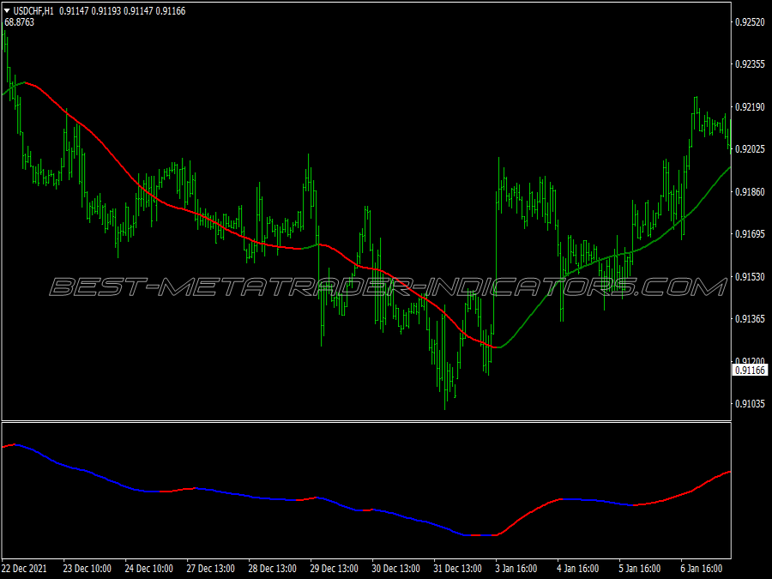Click the 4 Jan 16:00 time label
This screenshot has width=772, height=579.
[x=578, y=569]
